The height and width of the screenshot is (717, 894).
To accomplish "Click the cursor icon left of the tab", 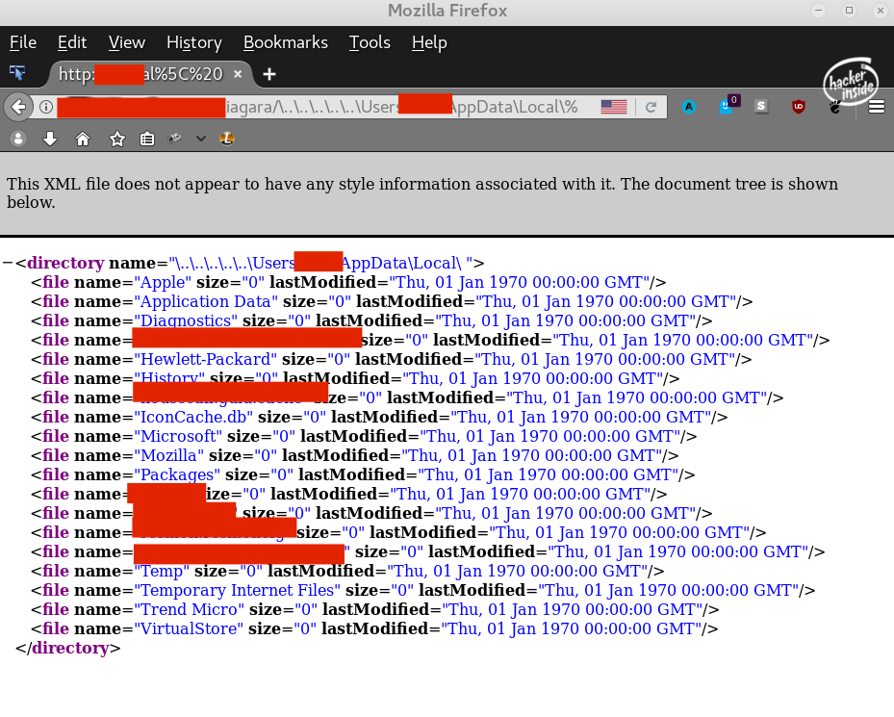I will [17, 72].
